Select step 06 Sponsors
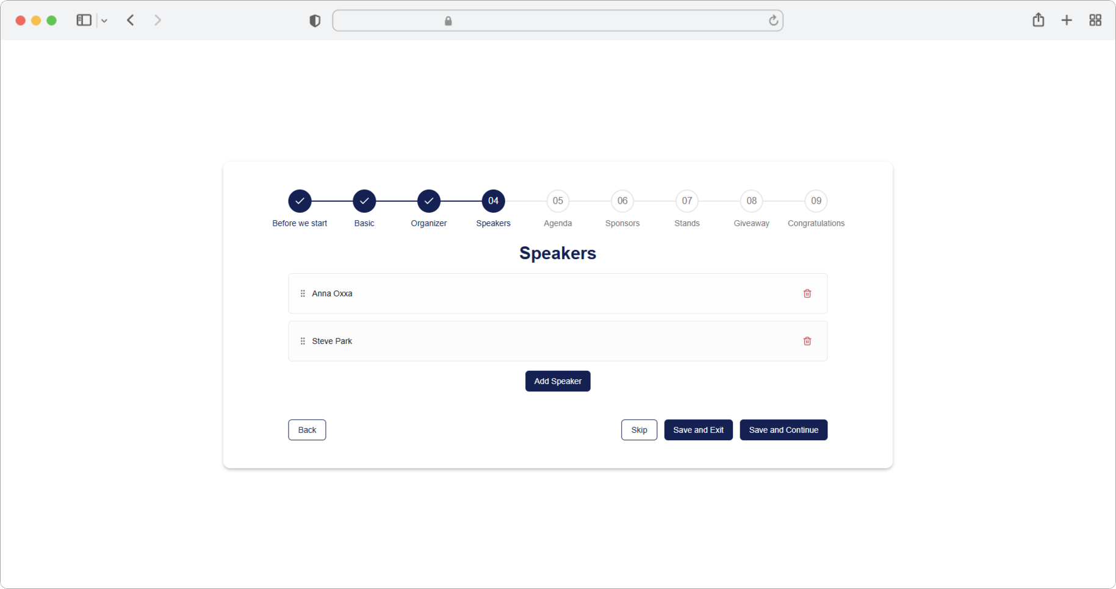 pyautogui.click(x=622, y=201)
